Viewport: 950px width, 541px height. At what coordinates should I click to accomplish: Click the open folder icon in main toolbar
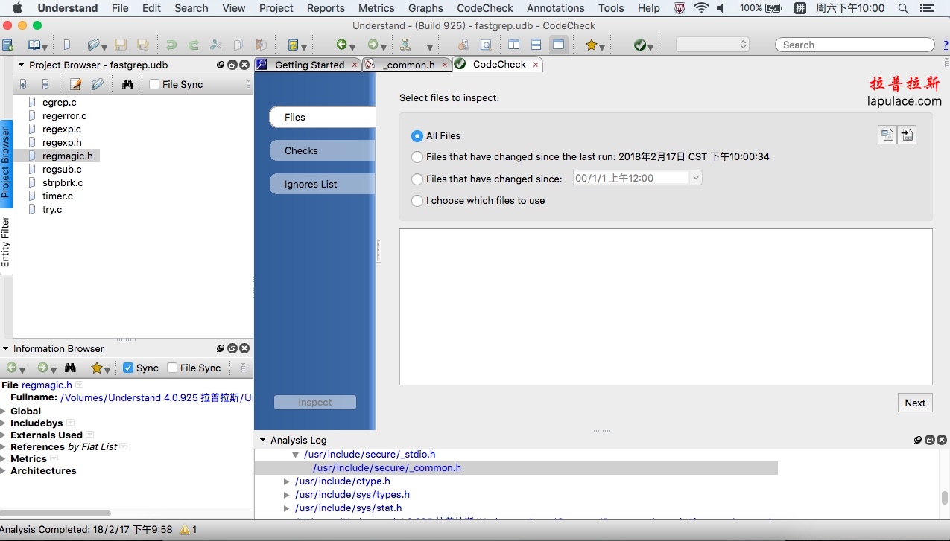pyautogui.click(x=93, y=45)
